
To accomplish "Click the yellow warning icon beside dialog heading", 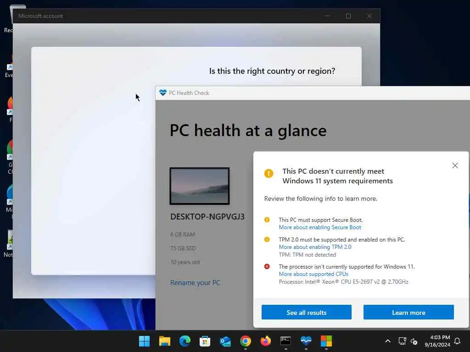I will tap(269, 173).
